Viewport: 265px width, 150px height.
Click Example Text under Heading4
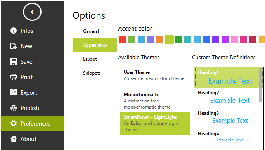(x=230, y=140)
